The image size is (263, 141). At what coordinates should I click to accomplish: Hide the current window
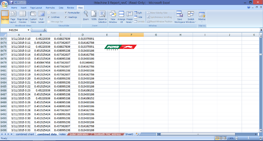pyautogui.click(x=138, y=17)
